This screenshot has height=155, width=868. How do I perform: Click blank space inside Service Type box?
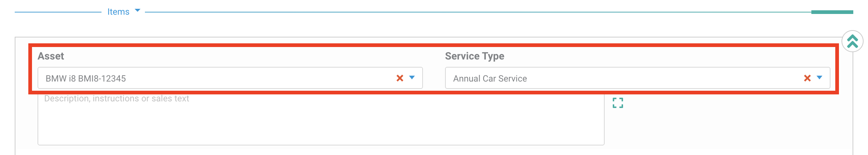pos(662,78)
